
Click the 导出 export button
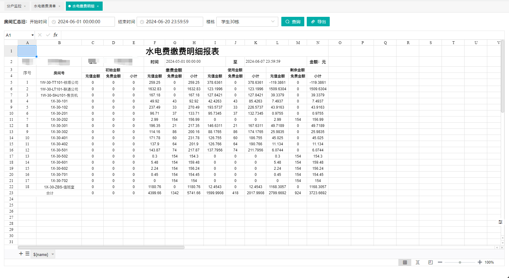tap(318, 22)
